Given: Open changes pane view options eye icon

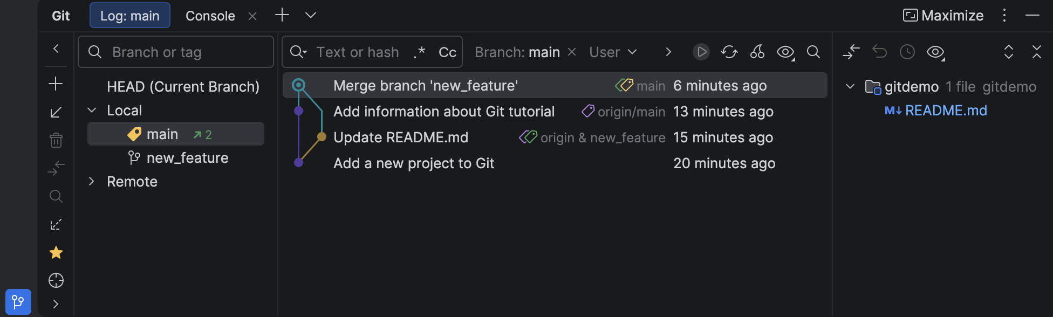Looking at the screenshot, I should click(x=936, y=52).
